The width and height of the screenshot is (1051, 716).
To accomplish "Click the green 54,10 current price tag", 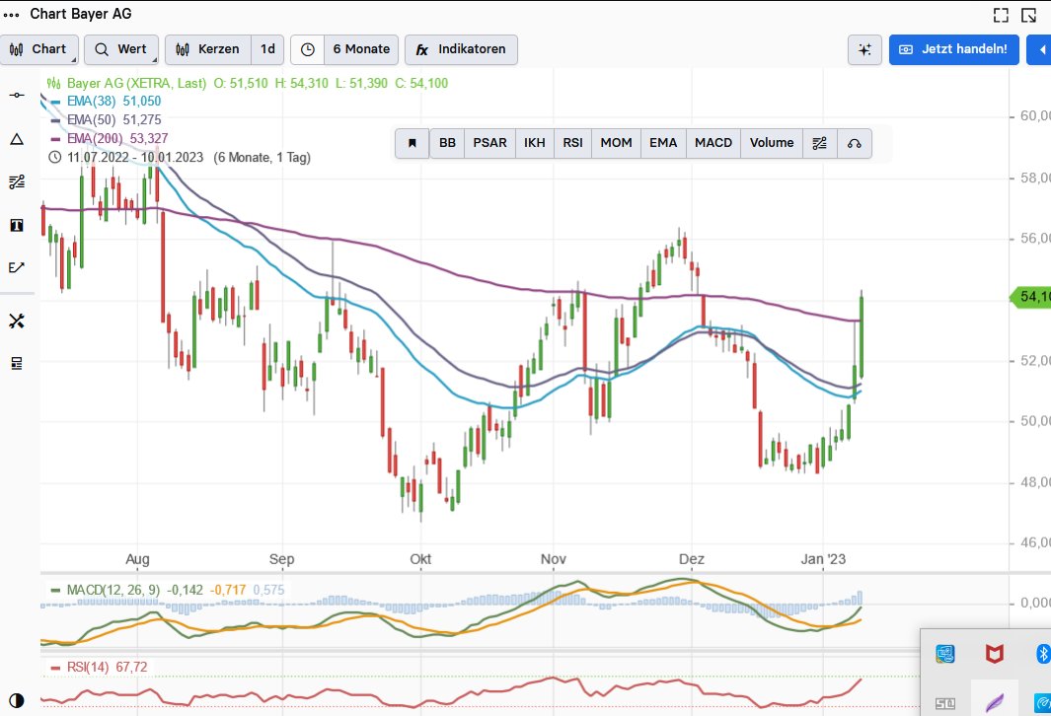I will 1030,296.
